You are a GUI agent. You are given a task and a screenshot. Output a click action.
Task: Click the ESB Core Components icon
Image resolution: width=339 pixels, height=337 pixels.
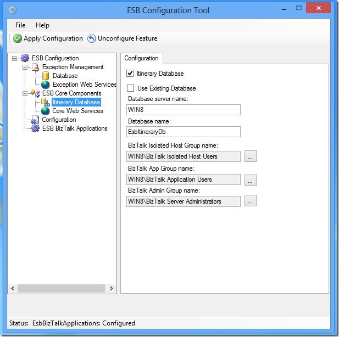coord(35,93)
